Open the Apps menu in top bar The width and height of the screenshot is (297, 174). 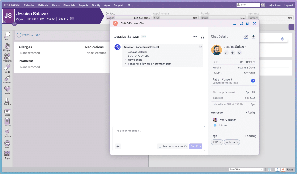click(x=107, y=5)
